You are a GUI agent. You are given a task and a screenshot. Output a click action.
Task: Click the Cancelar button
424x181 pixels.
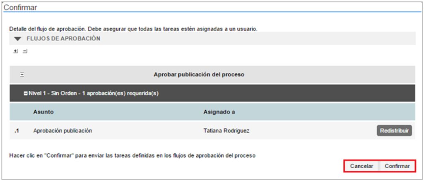point(361,166)
